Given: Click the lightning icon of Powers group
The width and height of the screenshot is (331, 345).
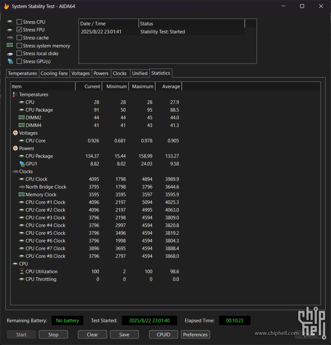Looking at the screenshot, I should 15,148.
